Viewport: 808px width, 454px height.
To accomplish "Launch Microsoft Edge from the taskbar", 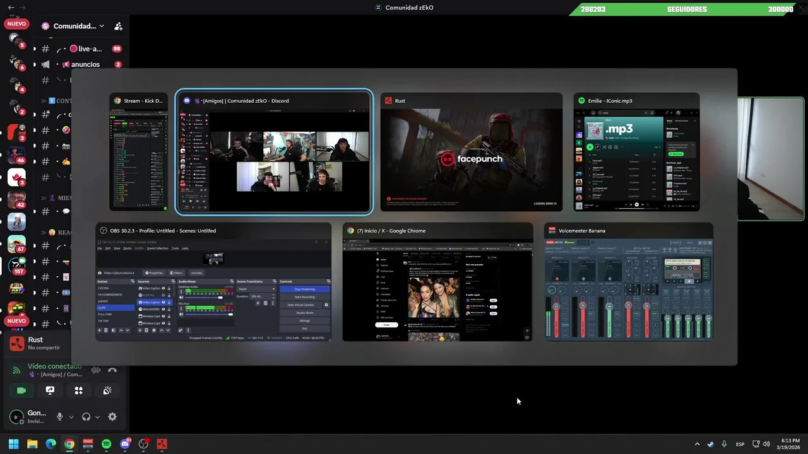I will (x=50, y=444).
